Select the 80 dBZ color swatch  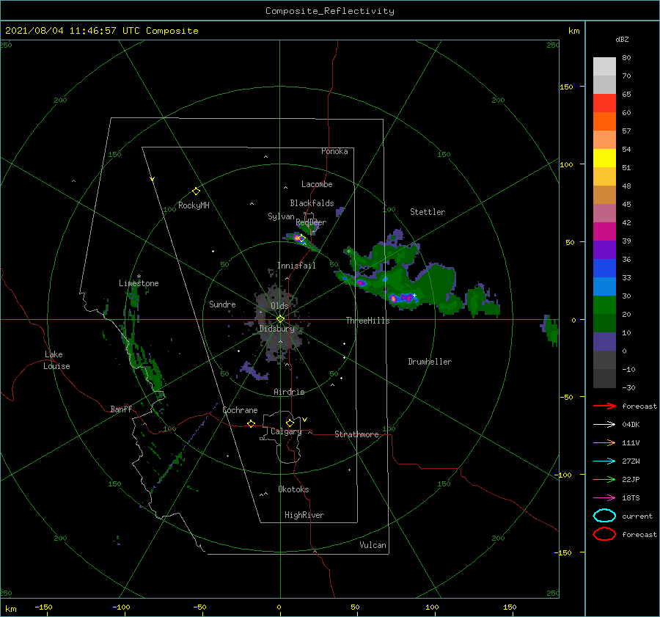[x=604, y=66]
